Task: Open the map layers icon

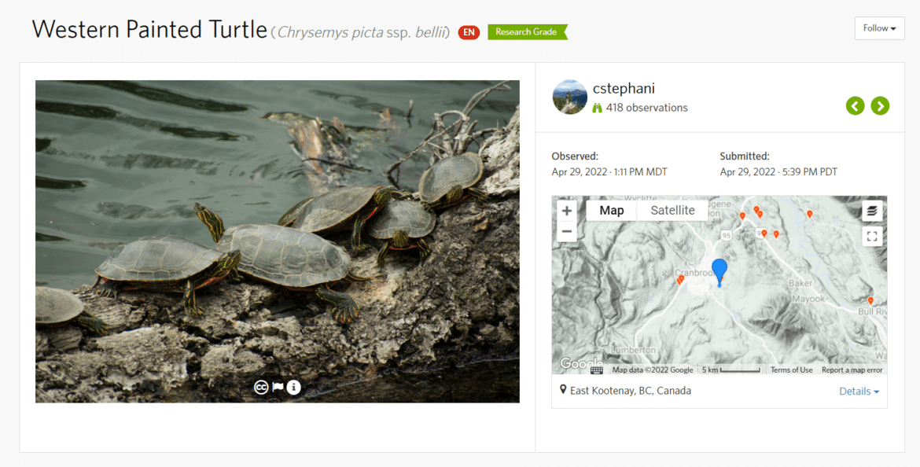Action: [x=871, y=211]
